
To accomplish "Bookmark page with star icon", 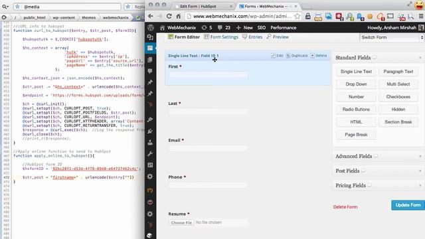I will 297,16.
